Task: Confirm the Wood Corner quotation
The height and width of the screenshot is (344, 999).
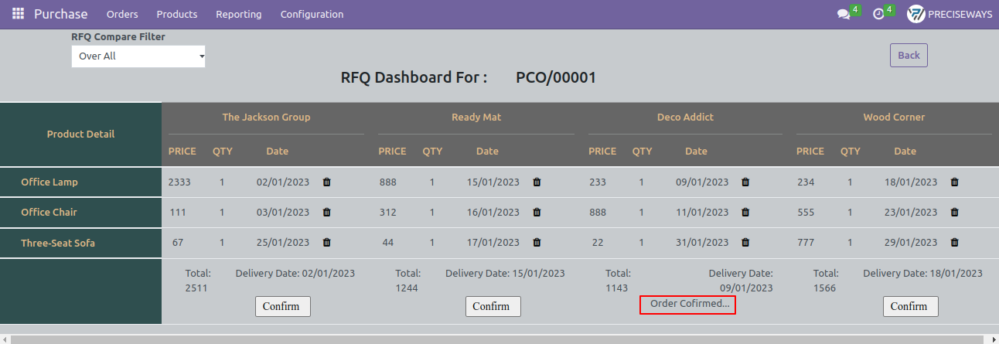Action: click(x=911, y=306)
